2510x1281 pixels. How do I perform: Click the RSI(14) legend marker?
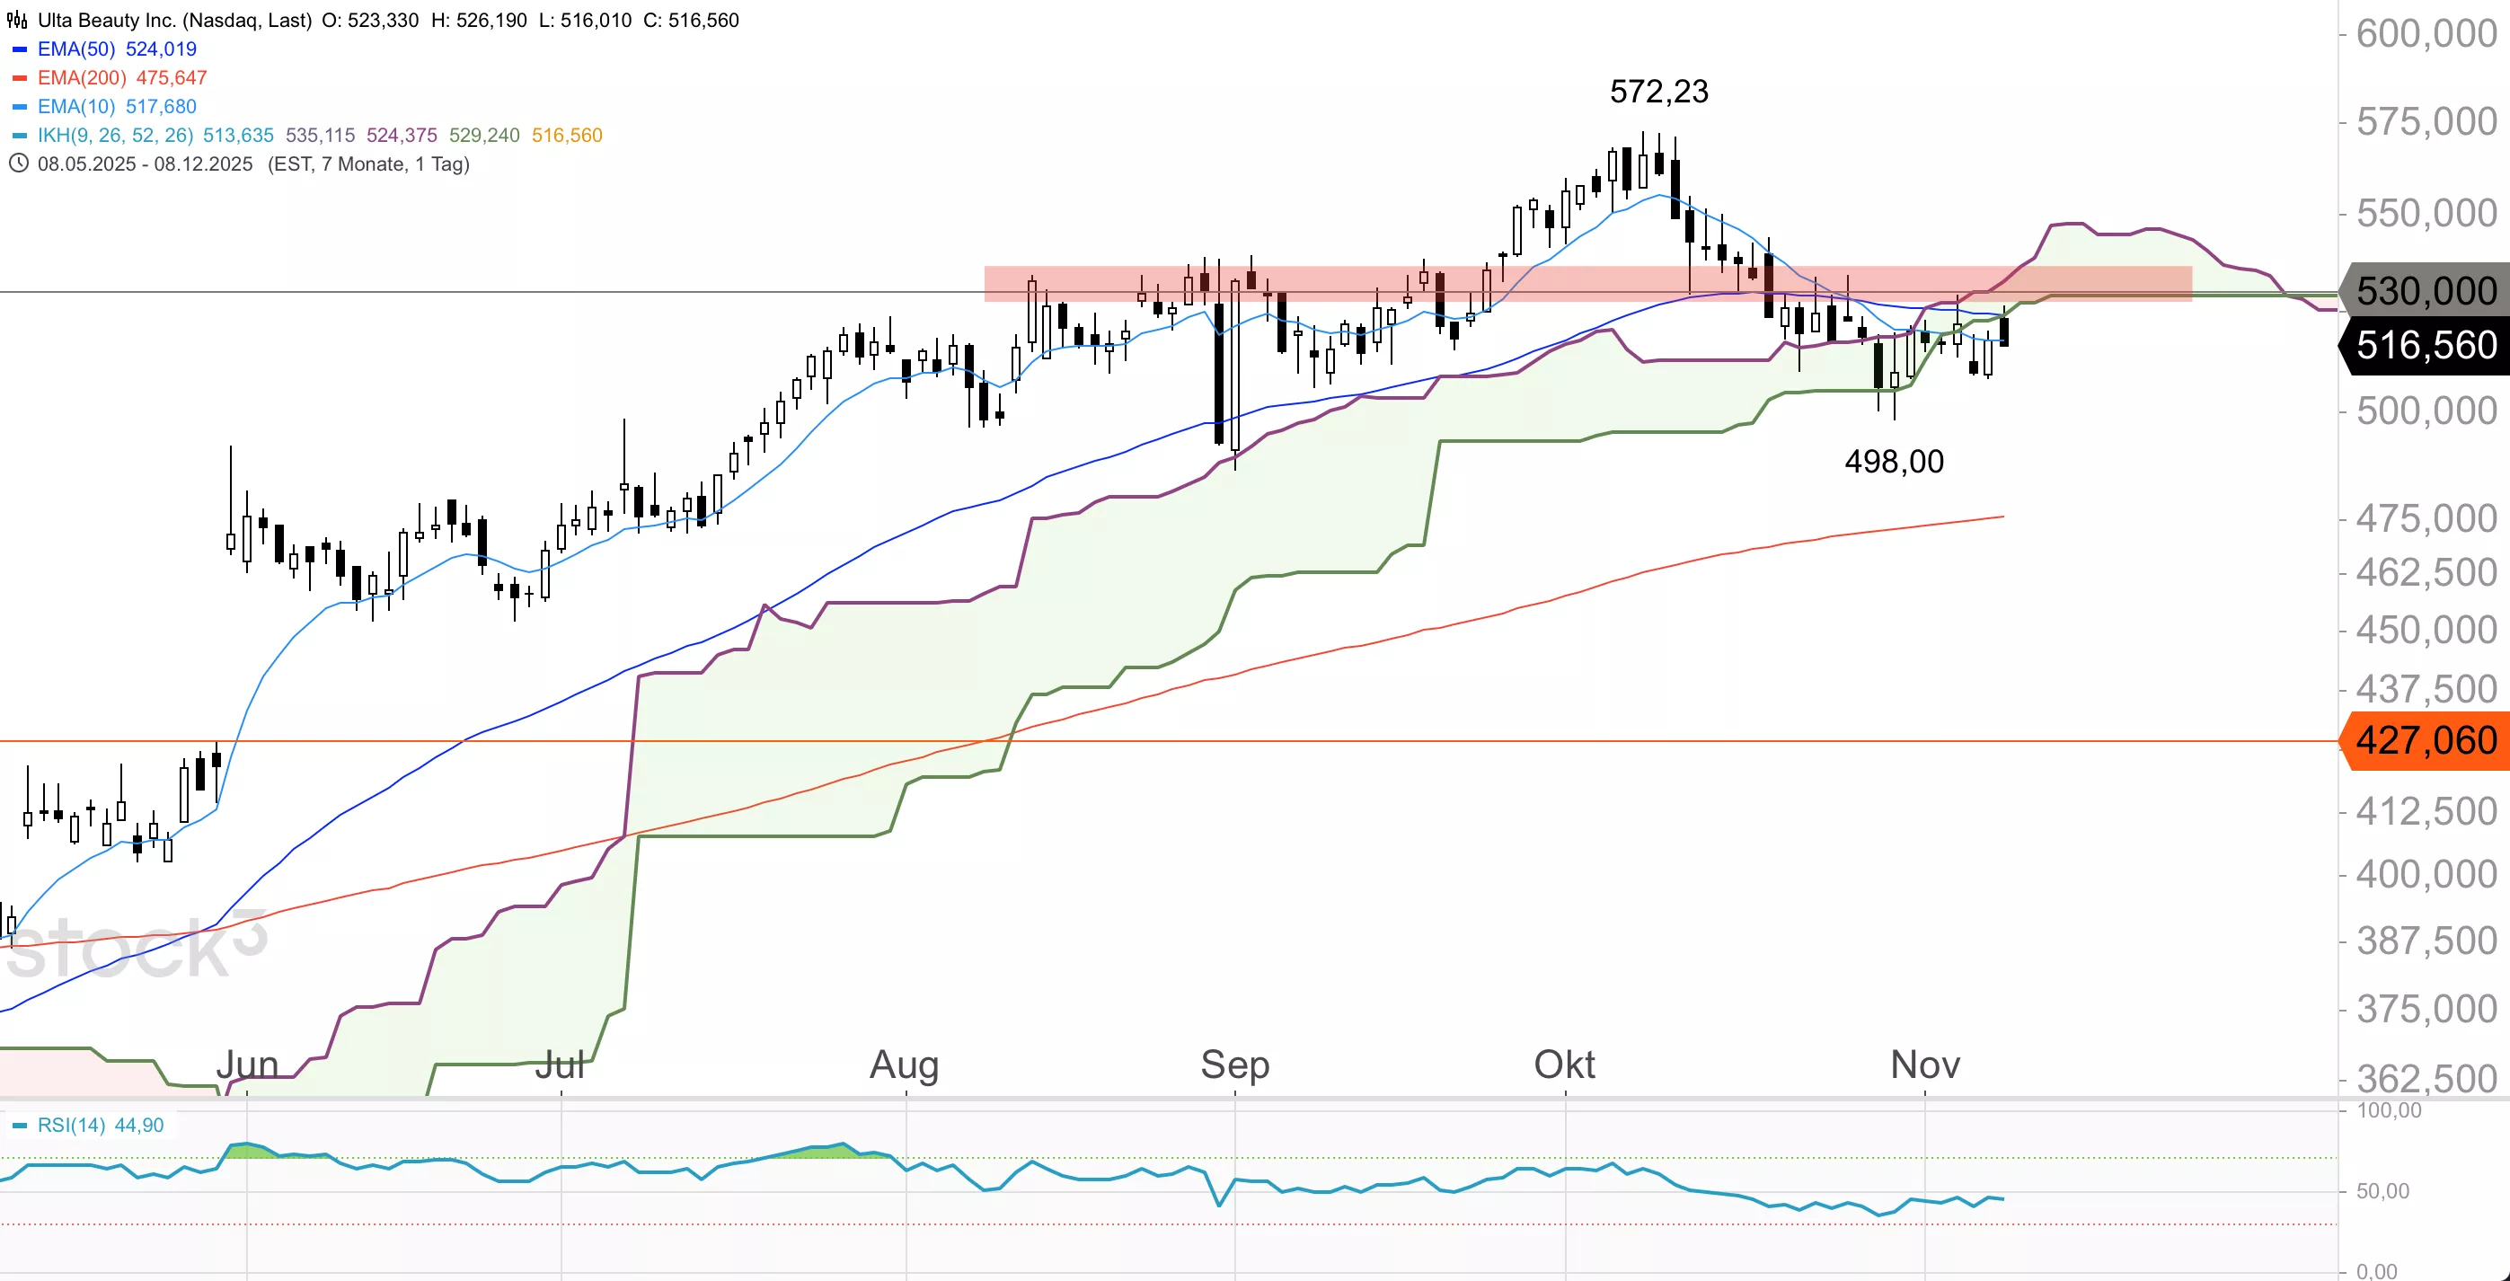[x=20, y=1126]
